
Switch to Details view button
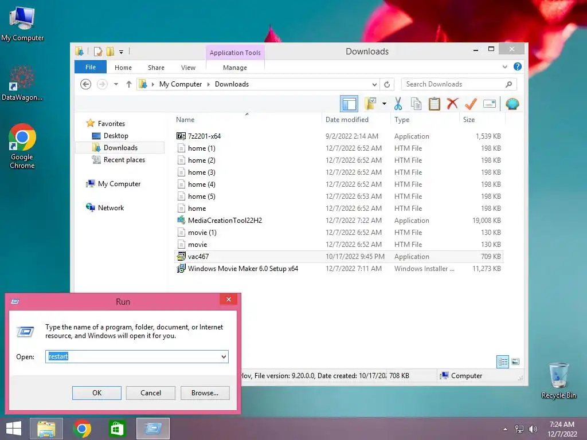(x=503, y=362)
